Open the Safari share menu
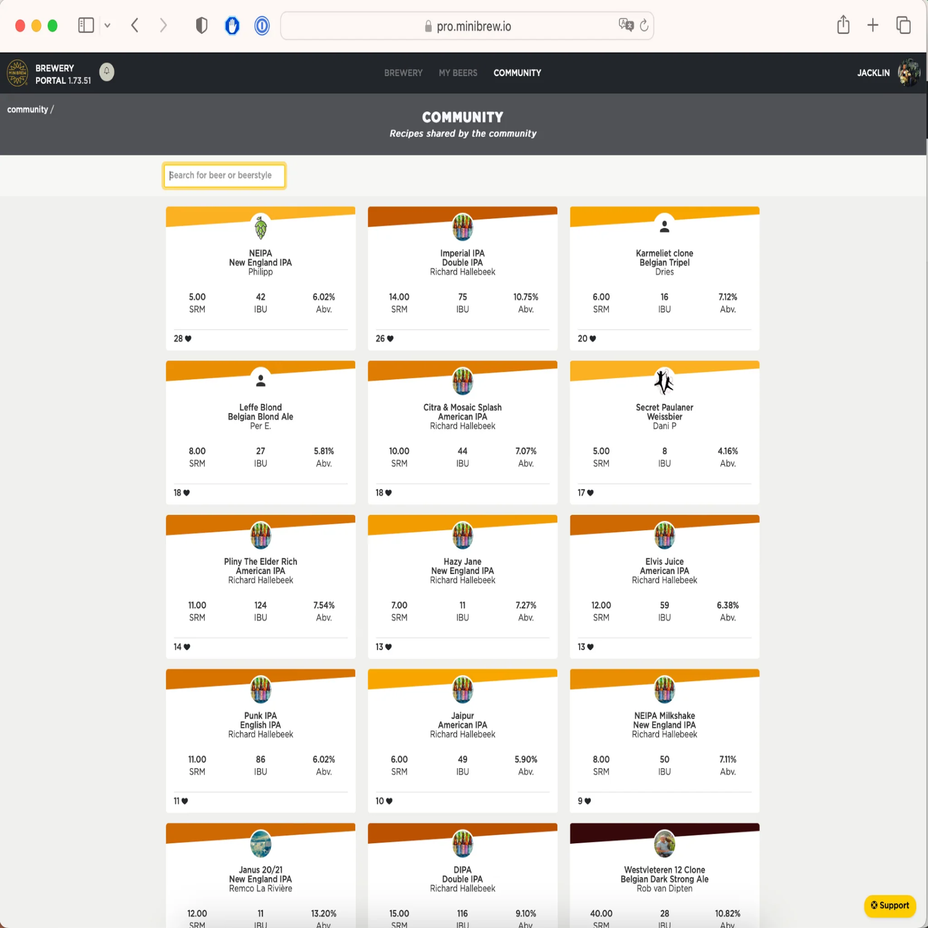This screenshot has width=928, height=928. coord(843,25)
